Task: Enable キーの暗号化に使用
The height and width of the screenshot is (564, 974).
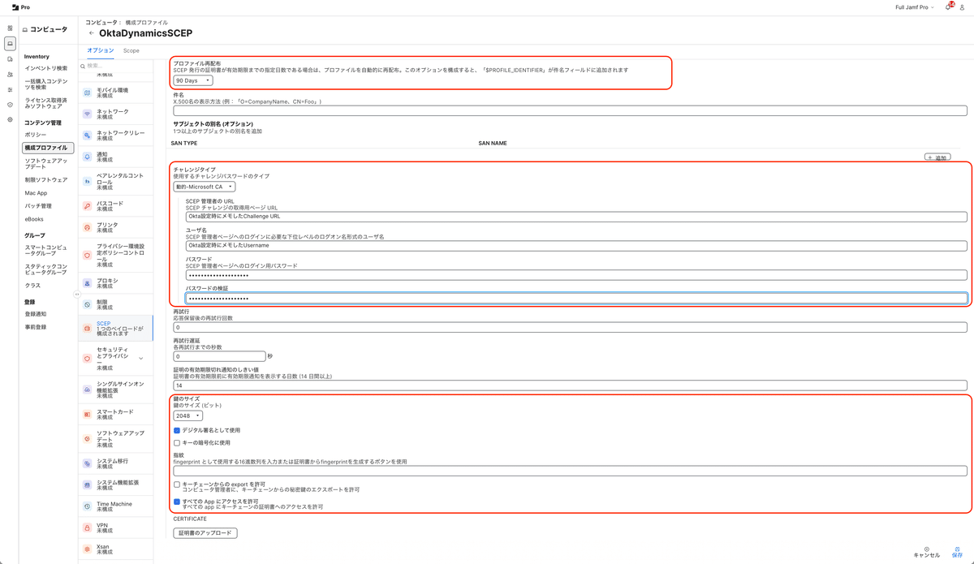Action: point(177,442)
